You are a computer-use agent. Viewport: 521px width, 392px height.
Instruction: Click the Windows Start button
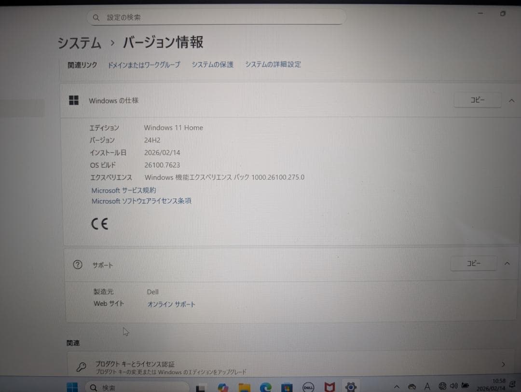pos(72,387)
